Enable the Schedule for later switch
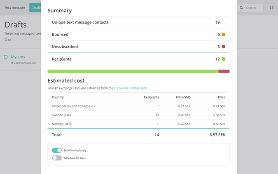278x174 pixels. (x=57, y=158)
